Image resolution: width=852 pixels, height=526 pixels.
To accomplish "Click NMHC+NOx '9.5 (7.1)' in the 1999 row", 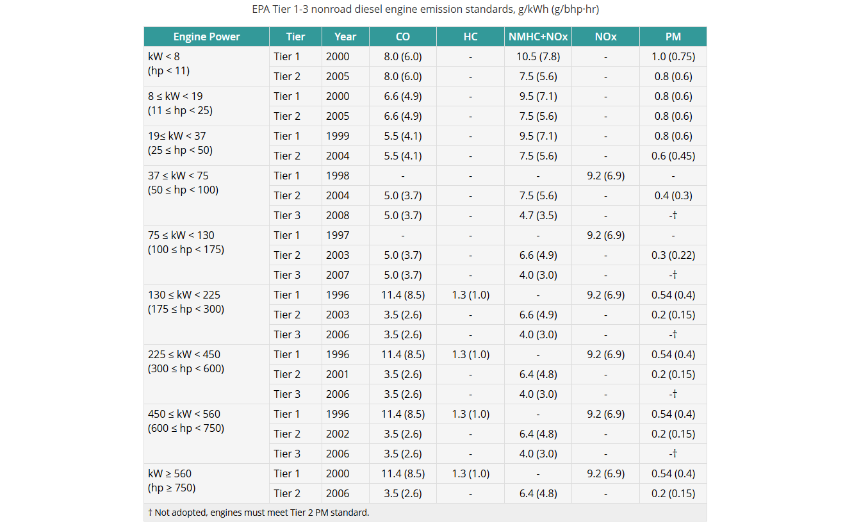I will point(538,136).
